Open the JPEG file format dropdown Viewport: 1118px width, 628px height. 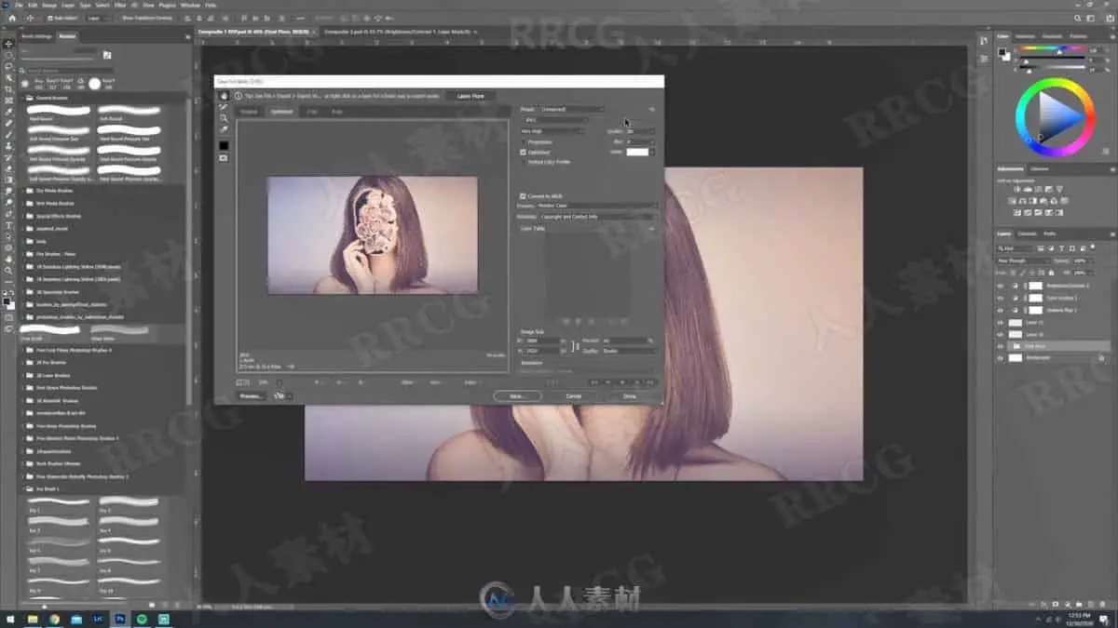555,120
